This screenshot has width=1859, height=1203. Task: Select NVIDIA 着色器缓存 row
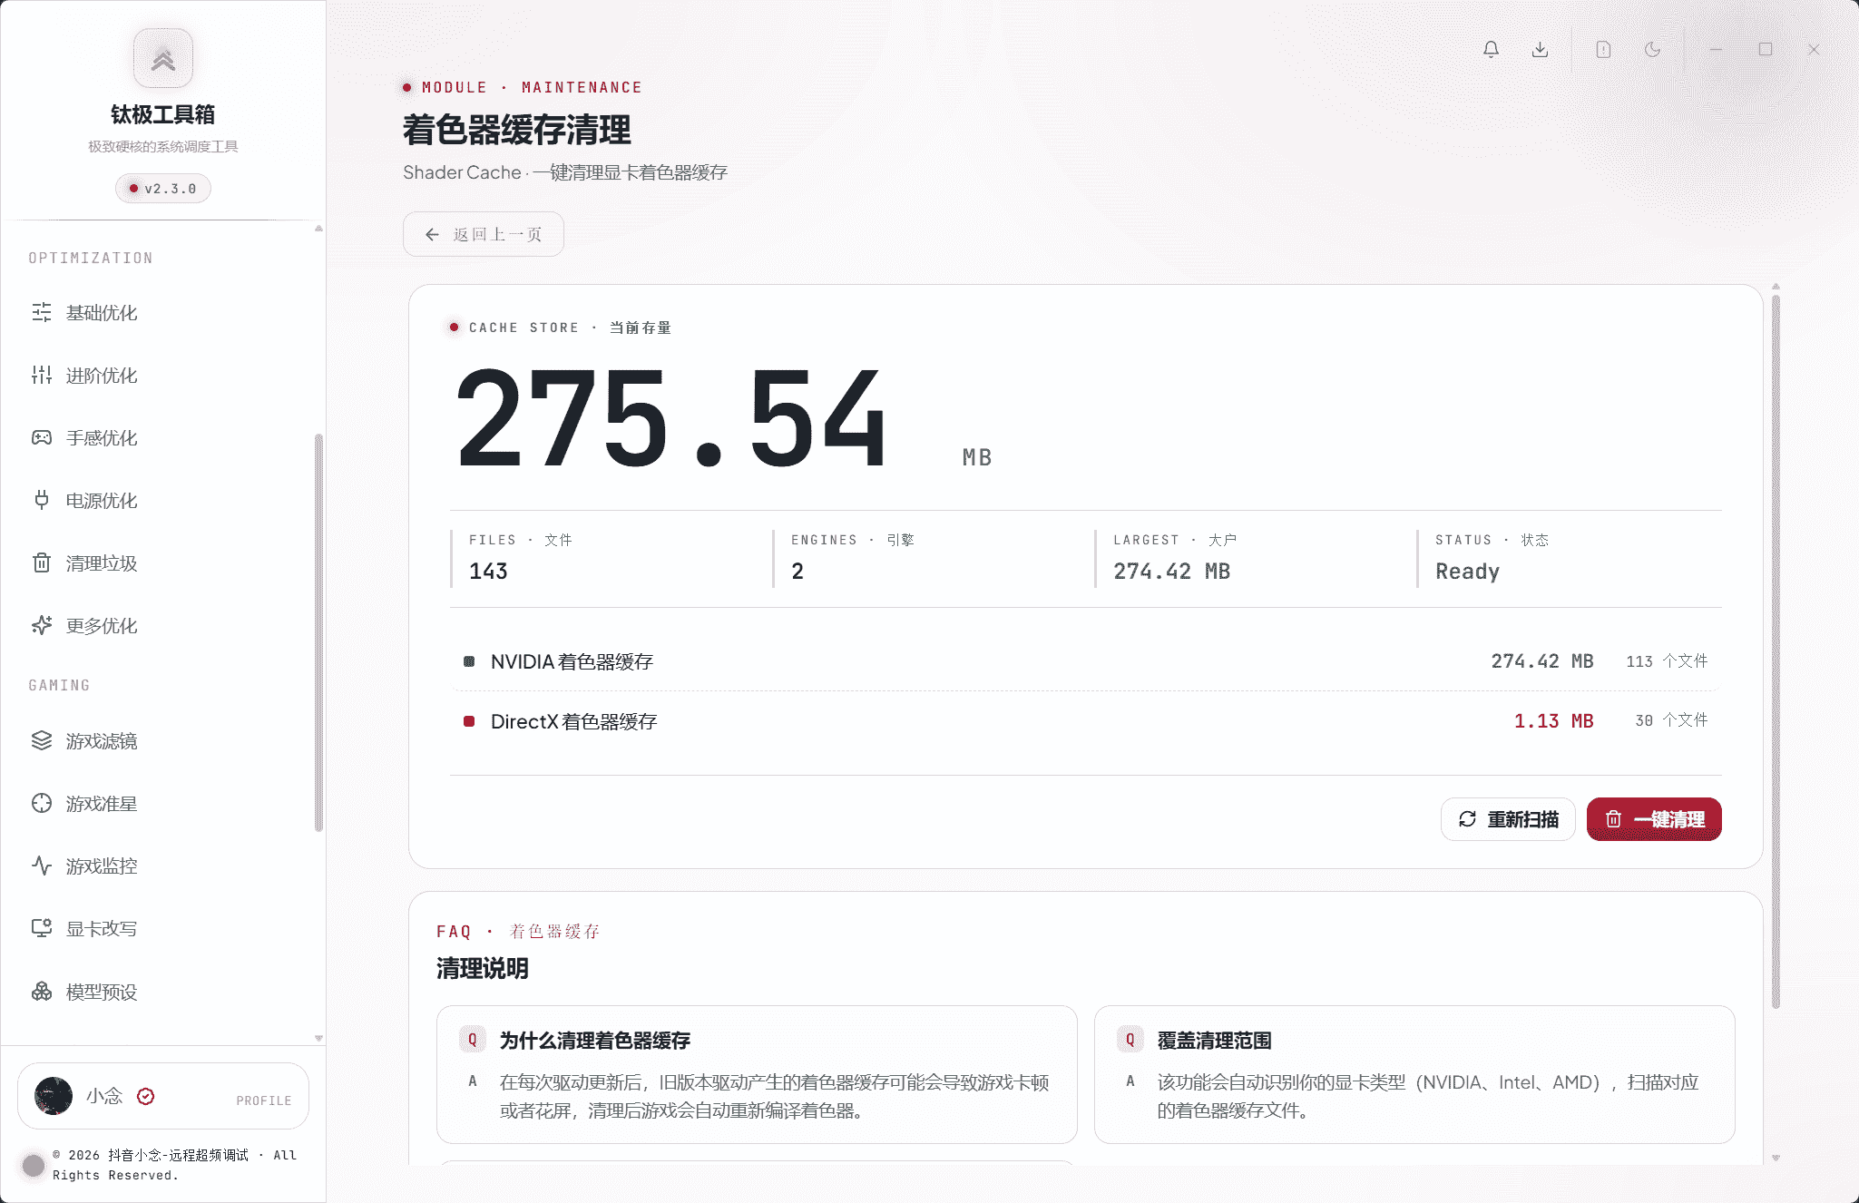click(x=1085, y=661)
